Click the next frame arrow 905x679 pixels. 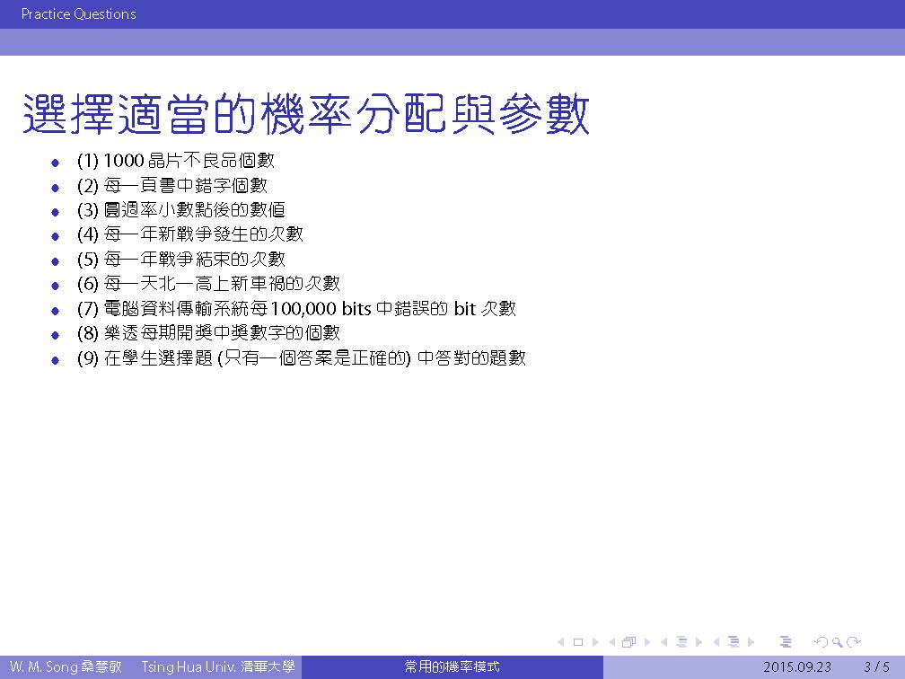pyautogui.click(x=646, y=642)
